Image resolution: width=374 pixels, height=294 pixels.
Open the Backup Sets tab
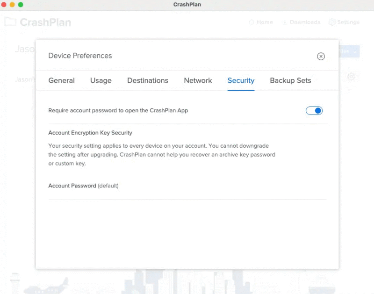coord(290,80)
